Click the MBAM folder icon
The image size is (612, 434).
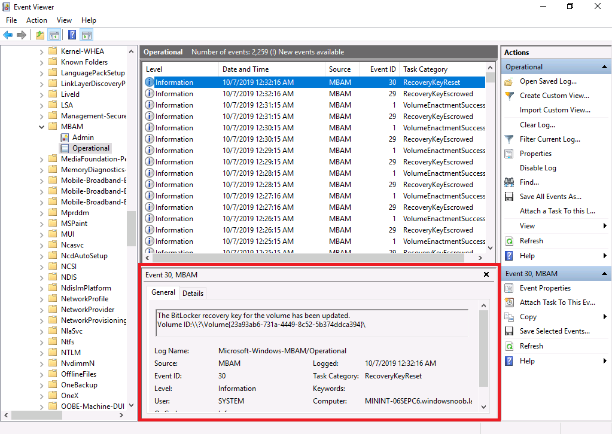[53, 126]
